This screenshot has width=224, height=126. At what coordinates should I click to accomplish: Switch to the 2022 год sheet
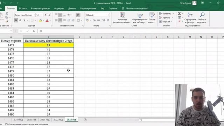click(58, 120)
